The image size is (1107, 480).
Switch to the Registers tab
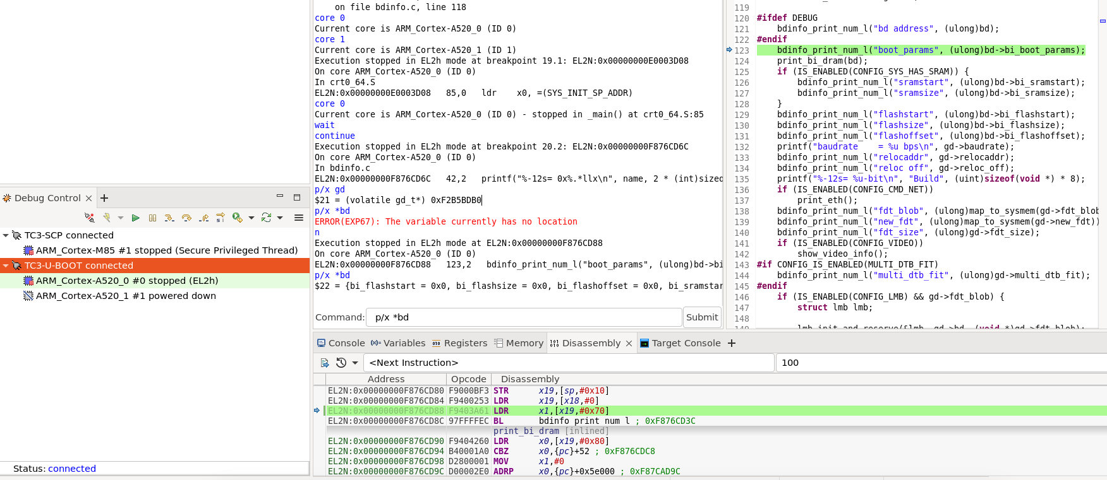[459, 343]
